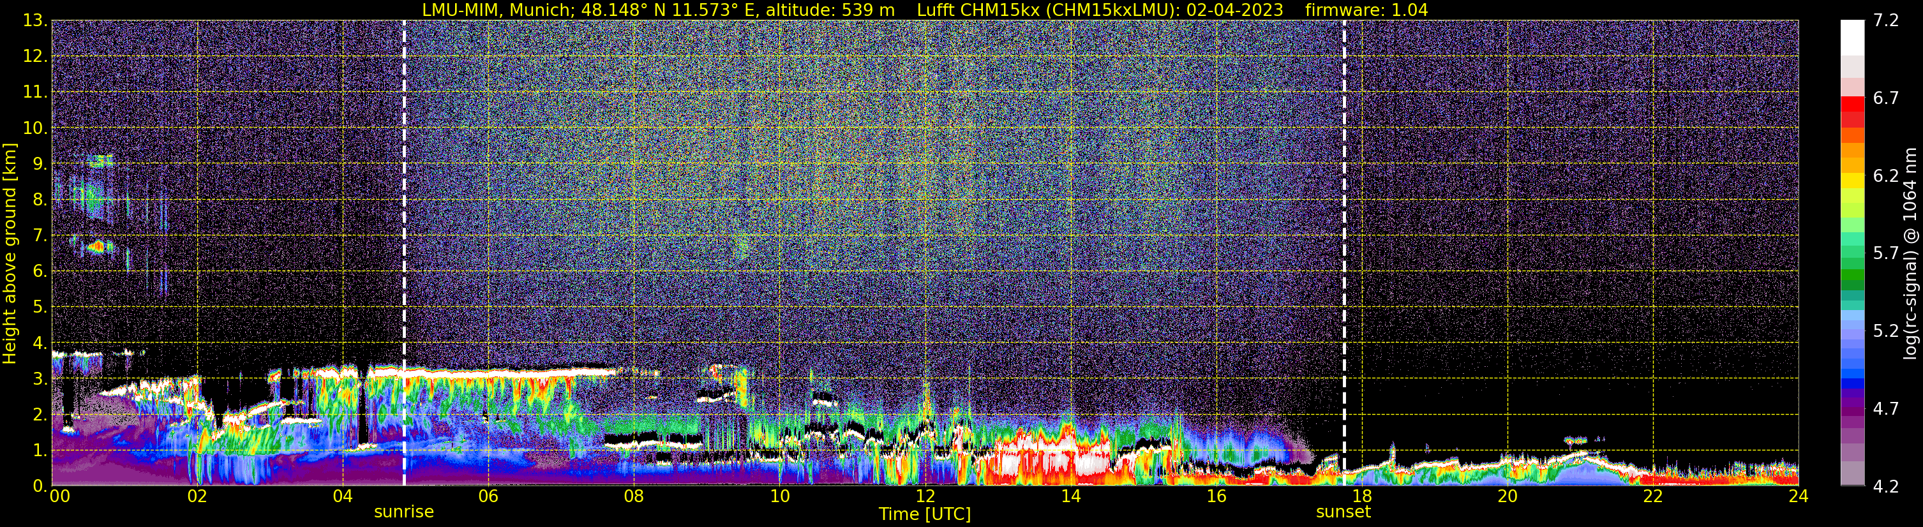Click the colorbar value 6.2
The width and height of the screenshot is (1923, 527).
tap(1886, 175)
